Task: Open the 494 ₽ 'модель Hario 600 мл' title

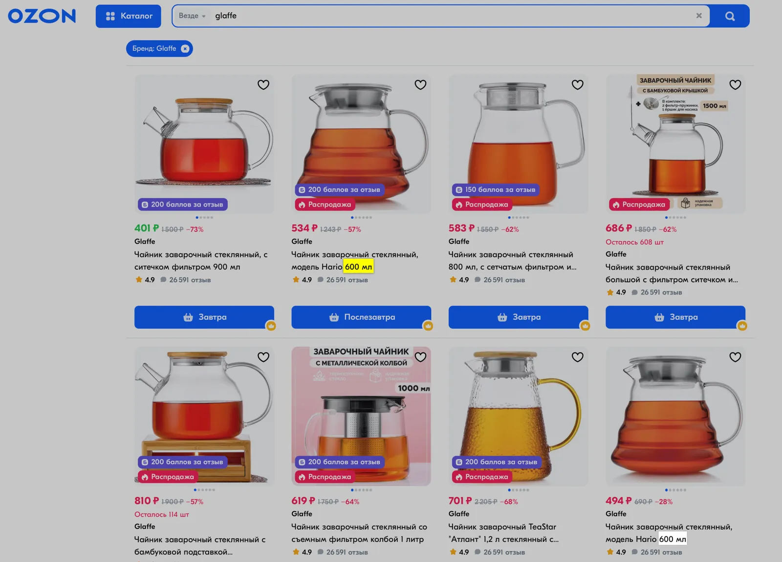Action: (x=669, y=533)
